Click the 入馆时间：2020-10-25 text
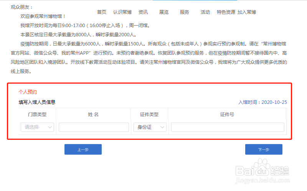 [262, 102]
